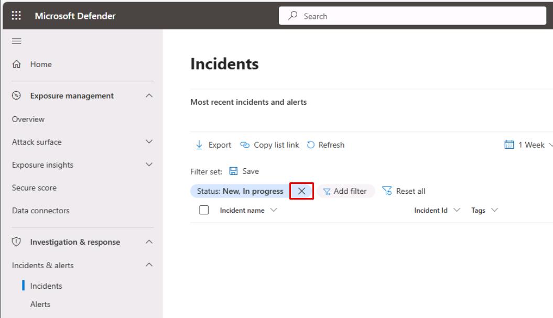Click the Export download icon
This screenshot has width=553, height=318.
[199, 145]
